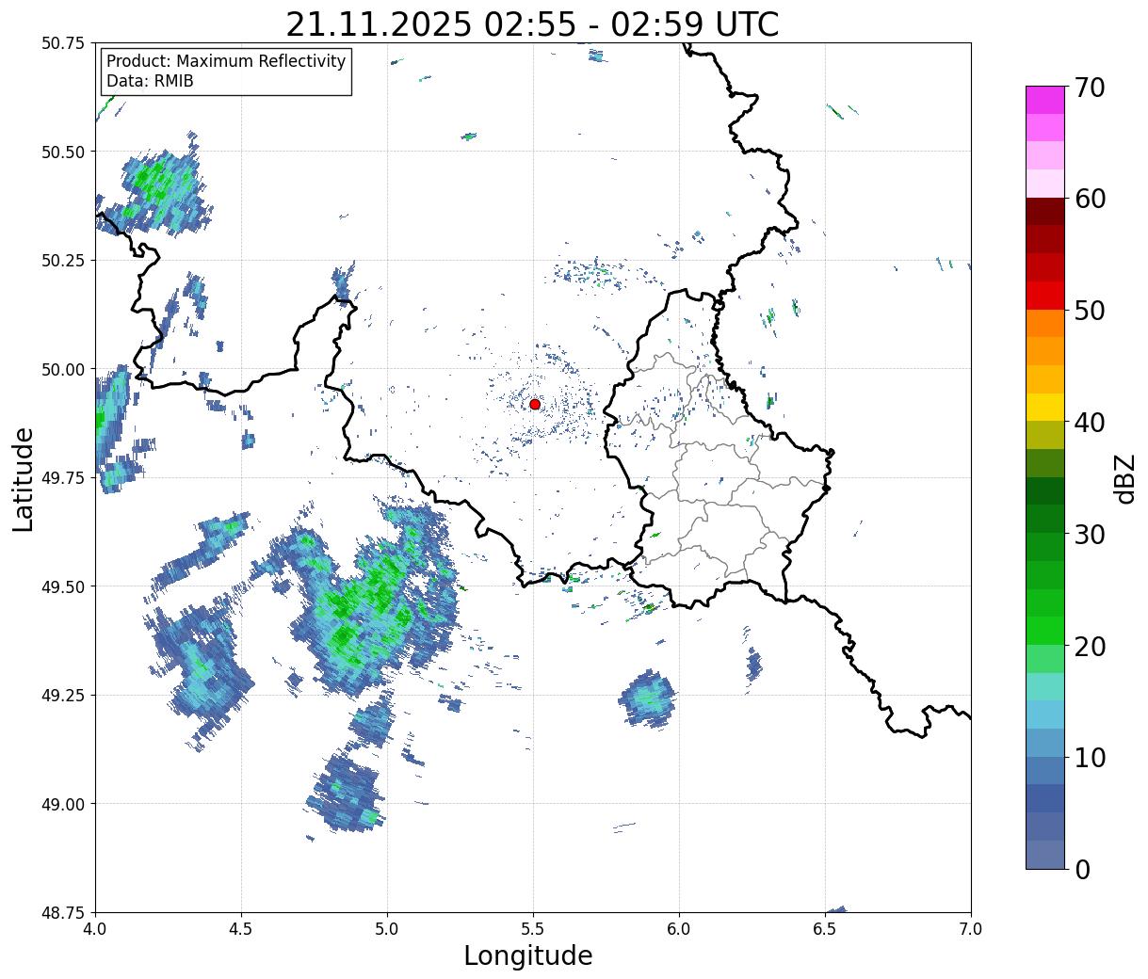This screenshot has width=1148, height=979.
Task: Click latitude tick label "49.25"
Action: (x=63, y=696)
